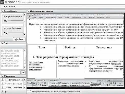
Task: Click inside the chat message input field
Action: 11,72
